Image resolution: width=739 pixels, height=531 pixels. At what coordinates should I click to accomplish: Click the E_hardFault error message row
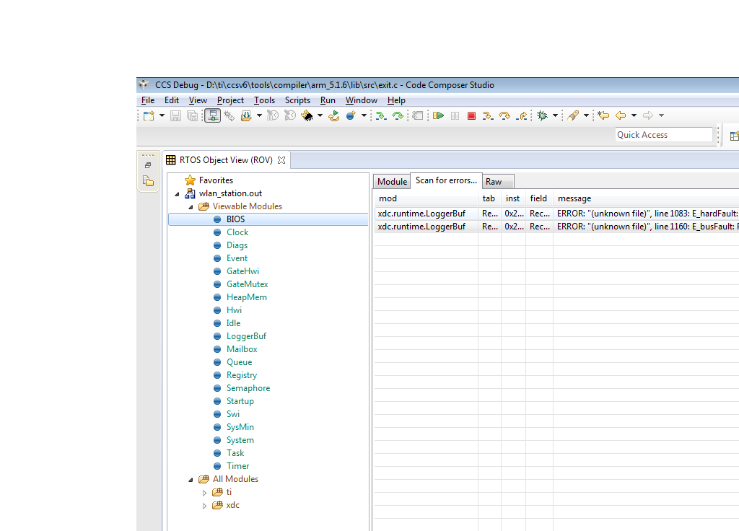point(556,214)
